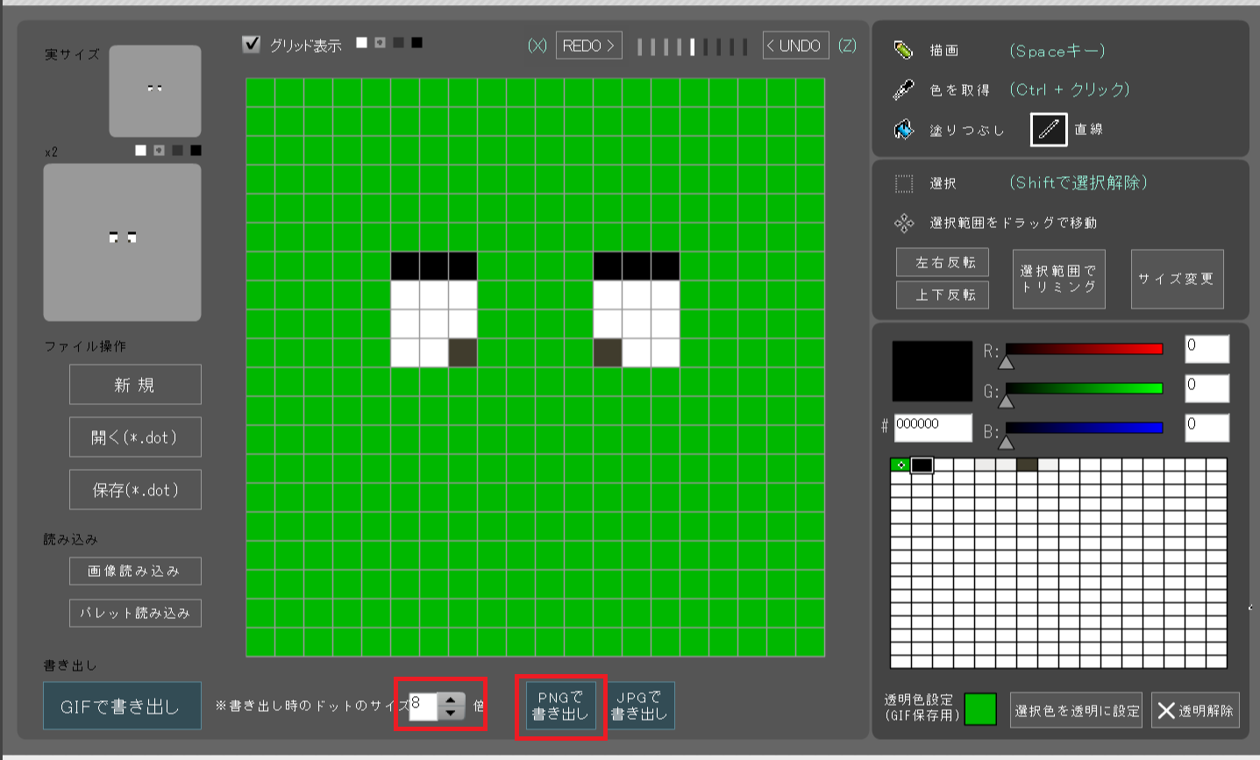This screenshot has height=760, width=1260.
Task: Create a new file with 新規
Action: click(x=135, y=385)
